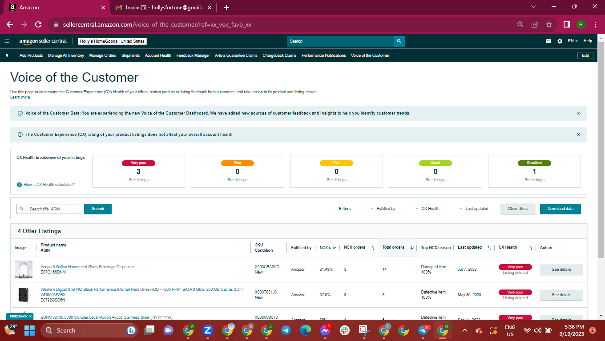Click See listings under Very poor
Screen dimensions: 605x341
point(139,180)
